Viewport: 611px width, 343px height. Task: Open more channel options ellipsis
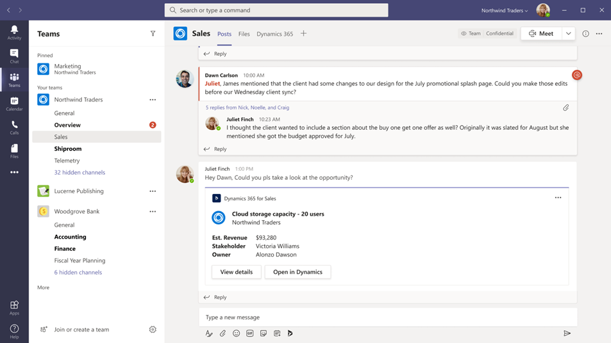click(599, 34)
